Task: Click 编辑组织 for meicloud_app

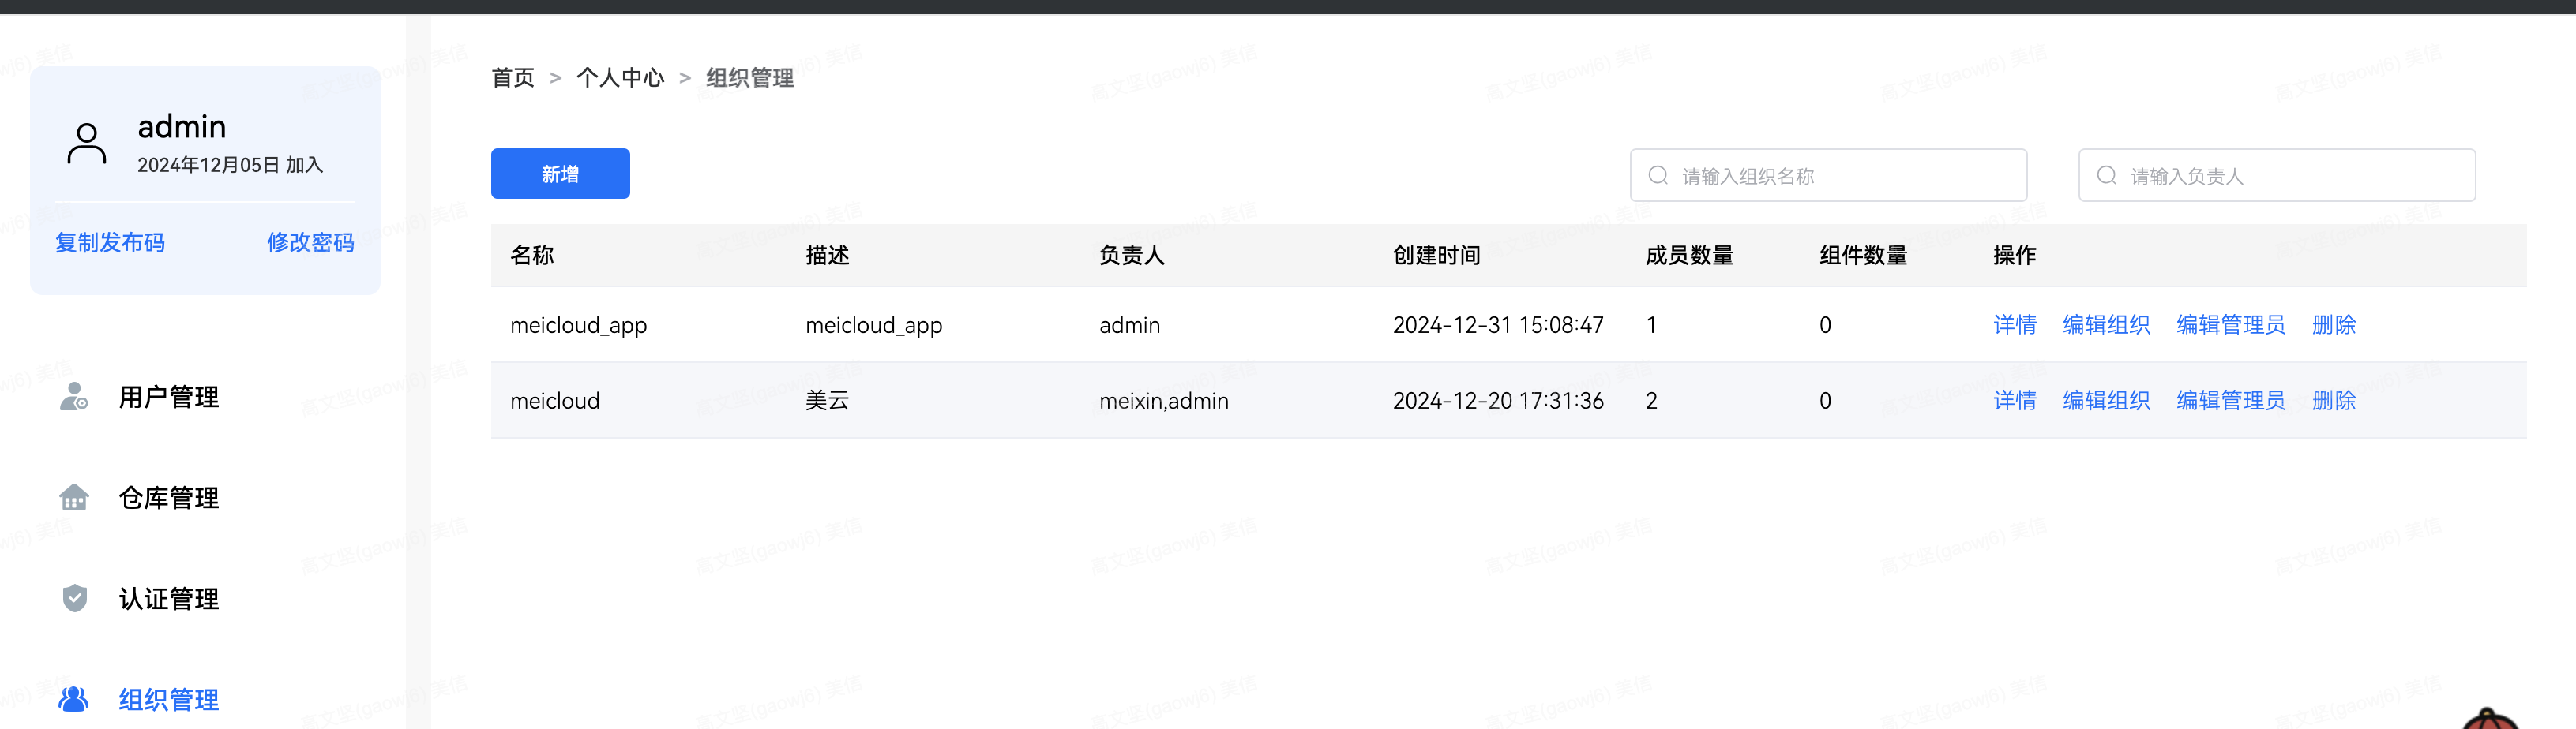Action: pyautogui.click(x=2106, y=324)
